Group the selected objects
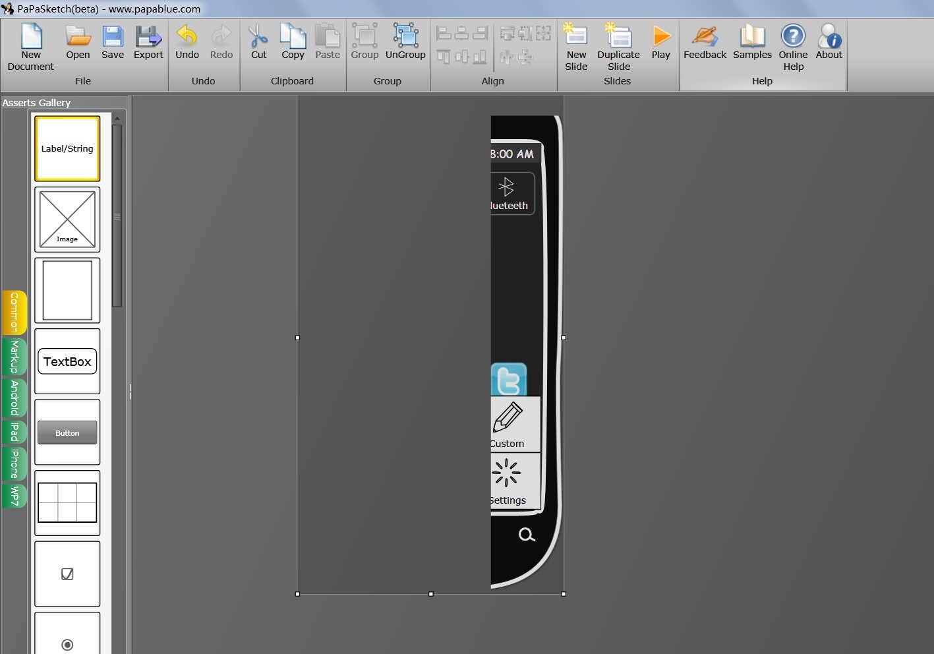 (365, 42)
